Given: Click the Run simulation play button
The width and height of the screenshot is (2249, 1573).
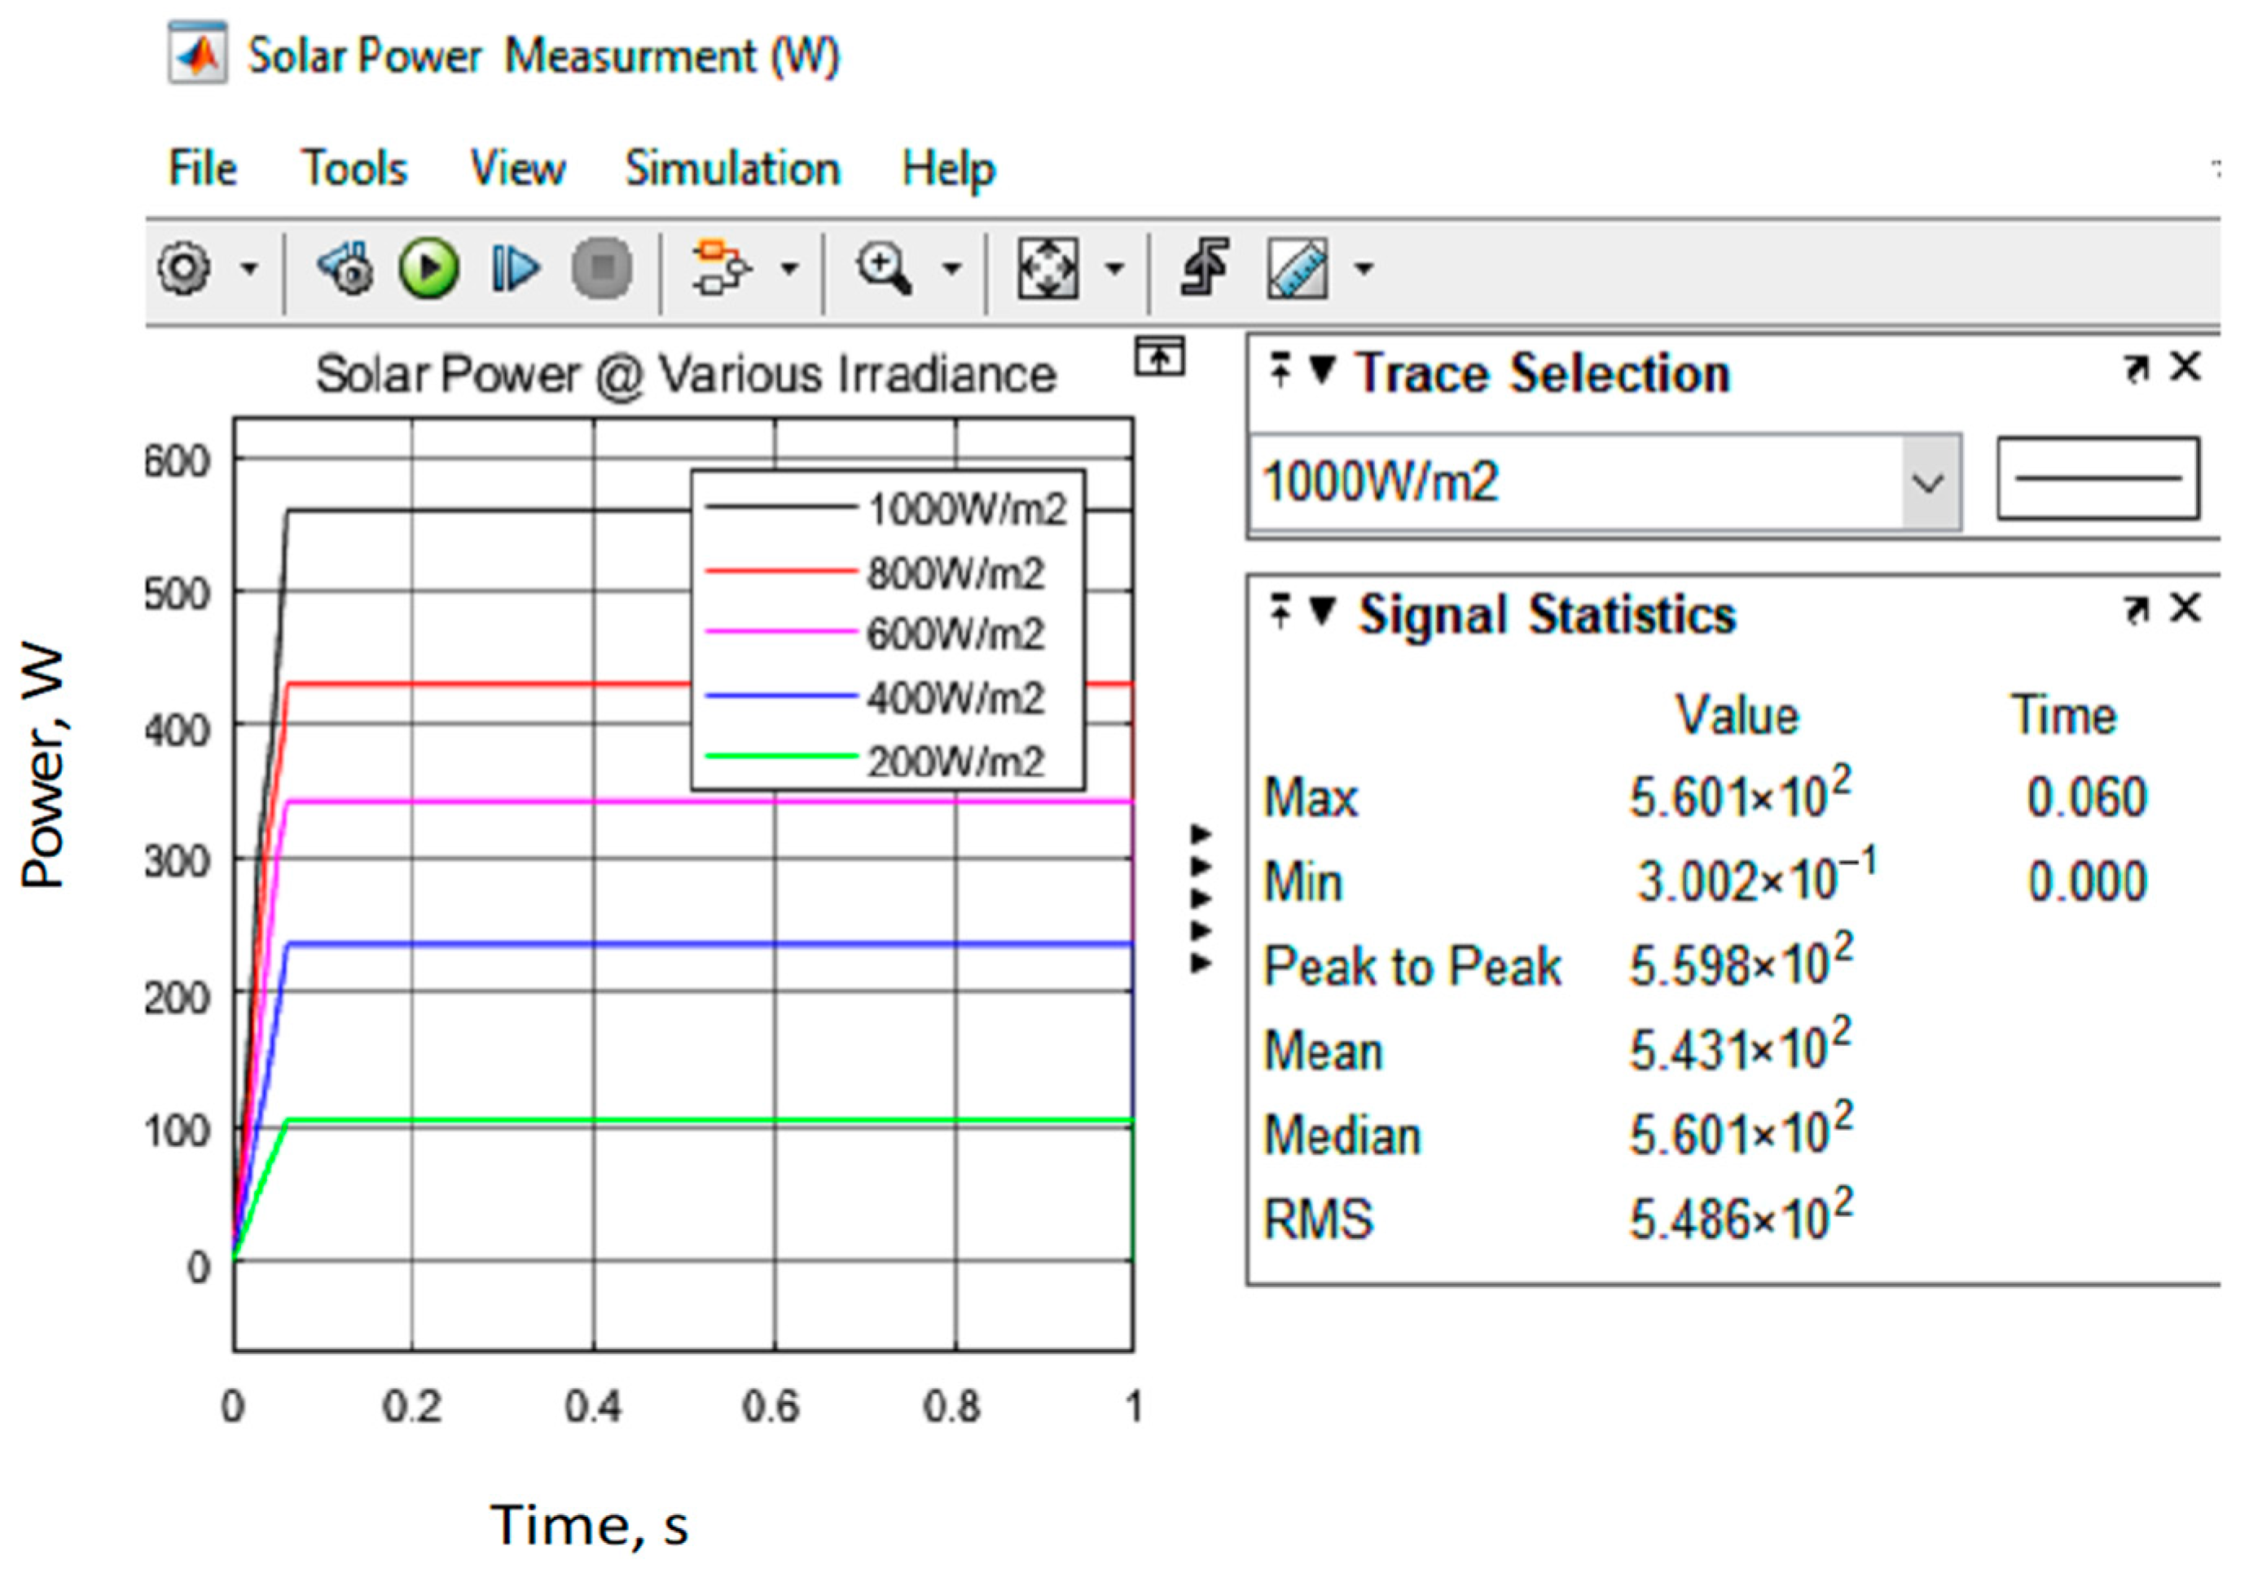Looking at the screenshot, I should tap(429, 267).
